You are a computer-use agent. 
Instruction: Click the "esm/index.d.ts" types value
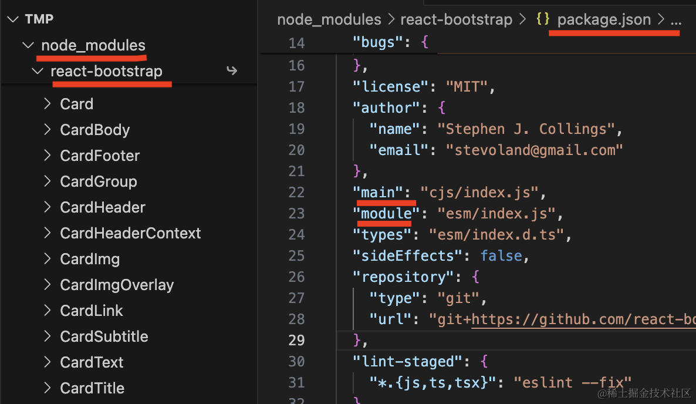coord(496,235)
